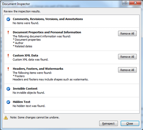Click the blue checkmark icon beside Invisible Content

pos(8,89)
